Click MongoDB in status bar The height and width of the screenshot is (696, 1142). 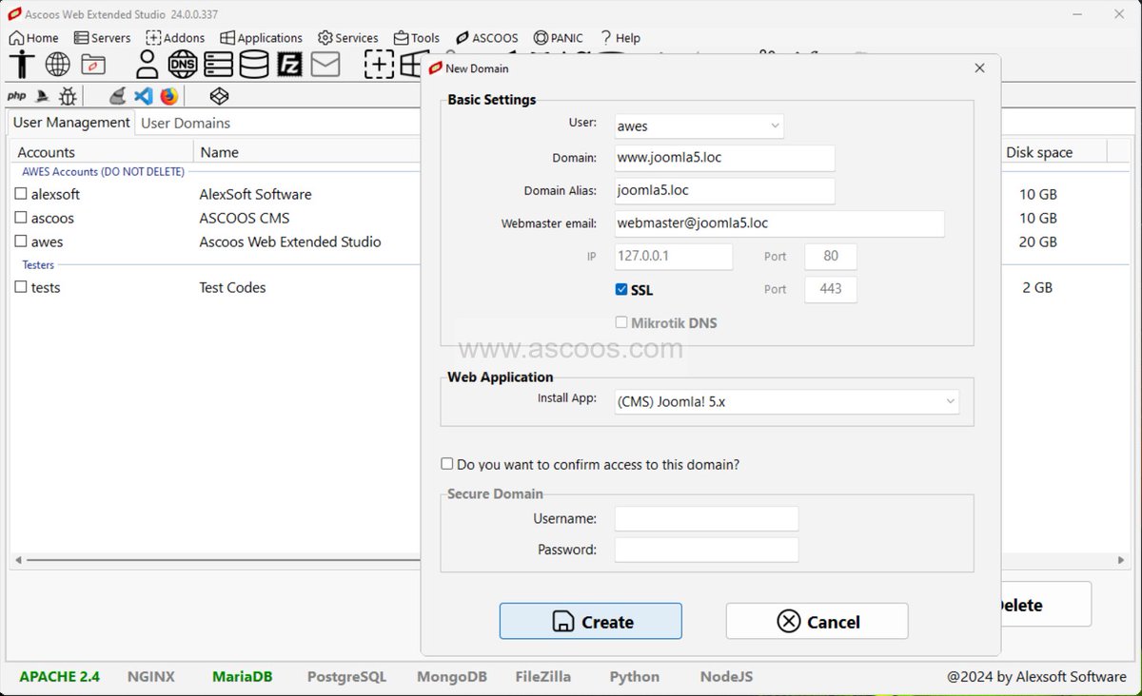point(452,676)
